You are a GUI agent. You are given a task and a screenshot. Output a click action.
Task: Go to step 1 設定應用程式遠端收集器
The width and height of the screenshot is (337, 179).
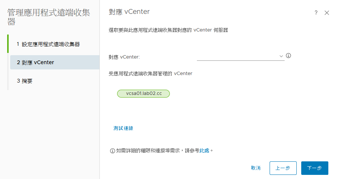[48, 44]
